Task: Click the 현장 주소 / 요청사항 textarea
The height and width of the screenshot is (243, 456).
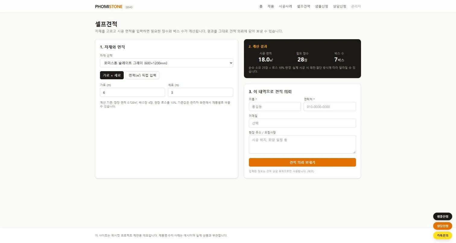Action: (302, 144)
